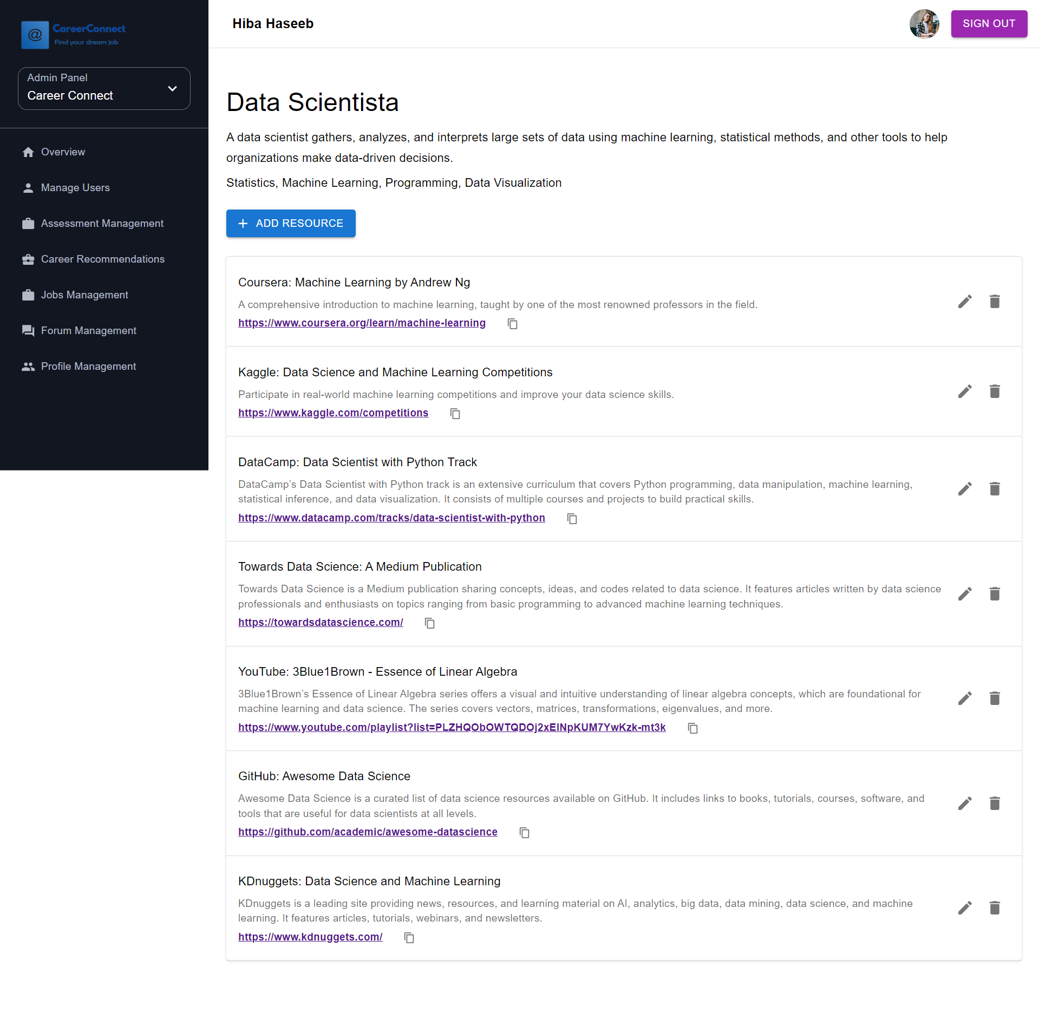Select title 'GitHub: Awesome Data Science'
This screenshot has width=1039, height=1032.
[324, 776]
